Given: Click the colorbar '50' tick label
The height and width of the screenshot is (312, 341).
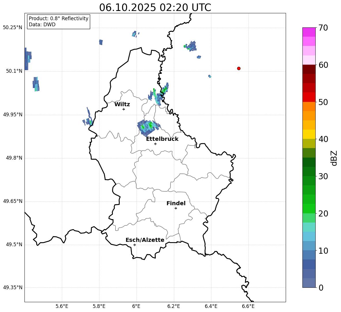Looking at the screenshot, I should point(323,102).
